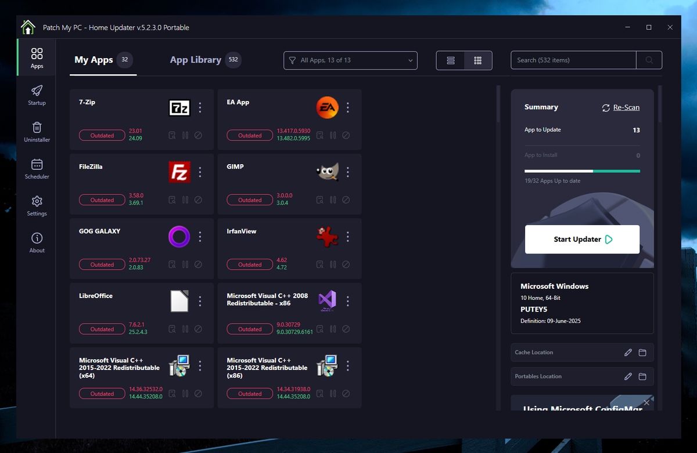Open Settings in the sidebar
The height and width of the screenshot is (453, 697).
pos(37,206)
